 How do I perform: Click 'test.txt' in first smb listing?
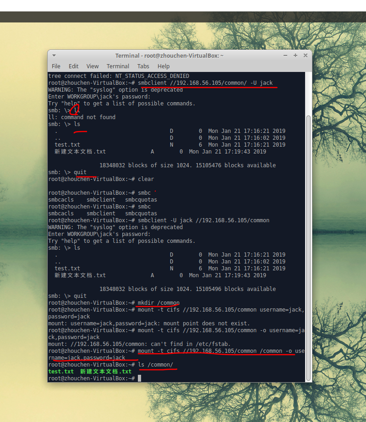(x=67, y=145)
